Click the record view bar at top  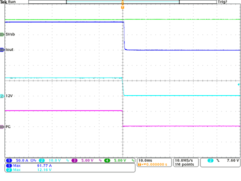(122, 2)
